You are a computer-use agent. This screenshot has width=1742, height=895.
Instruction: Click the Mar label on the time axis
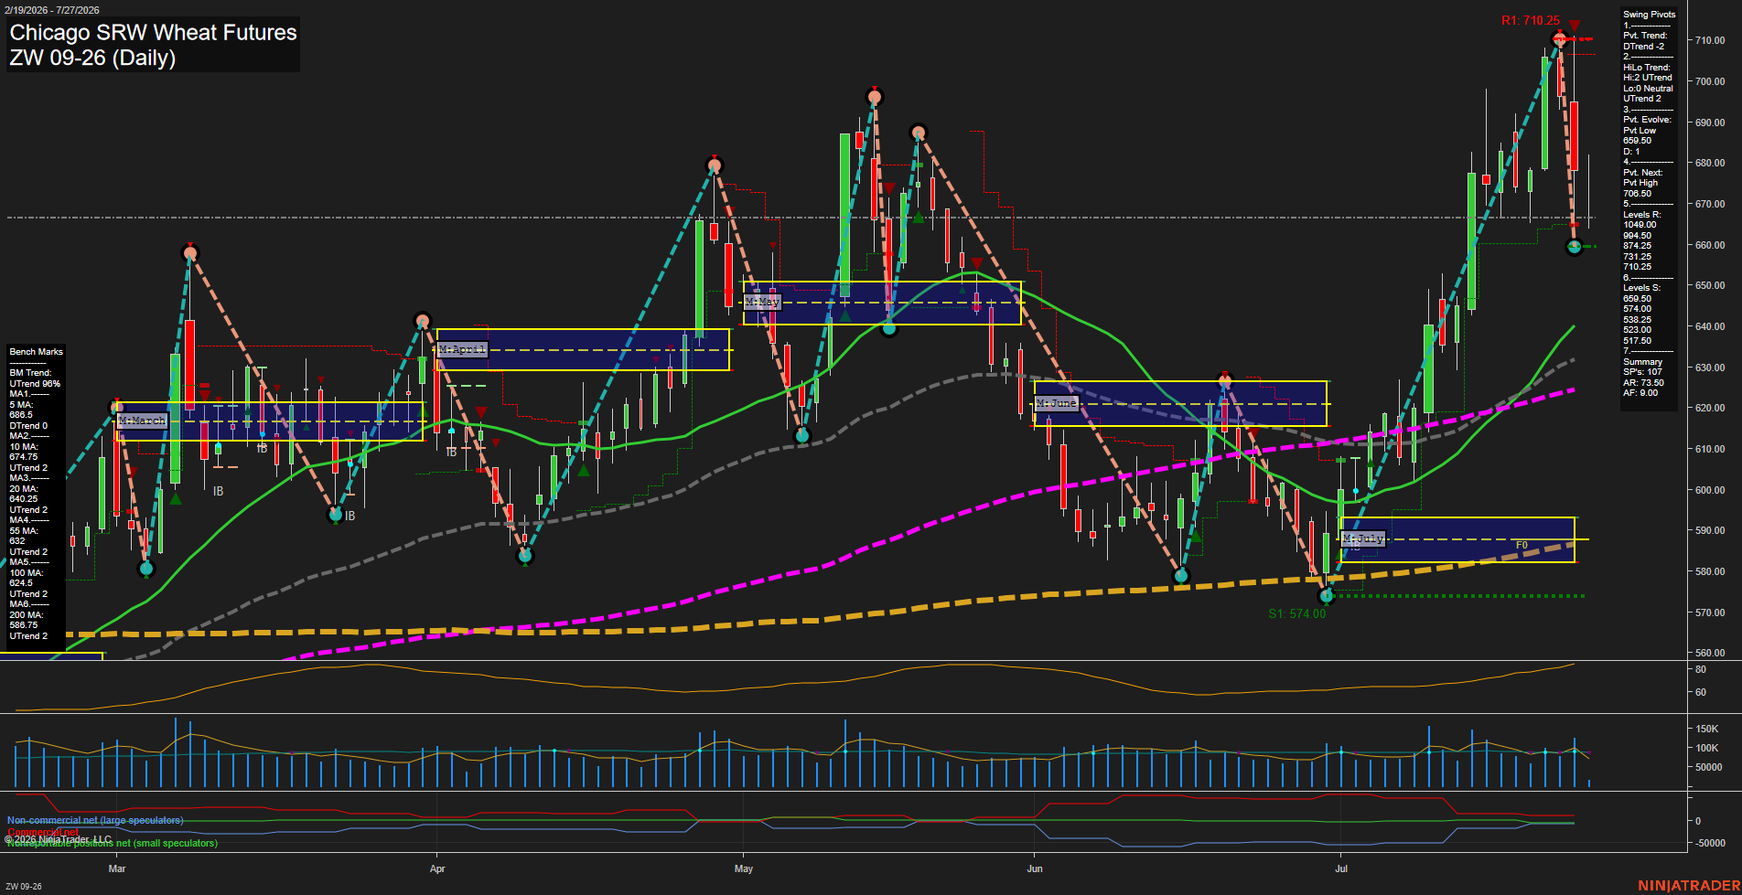coord(117,868)
